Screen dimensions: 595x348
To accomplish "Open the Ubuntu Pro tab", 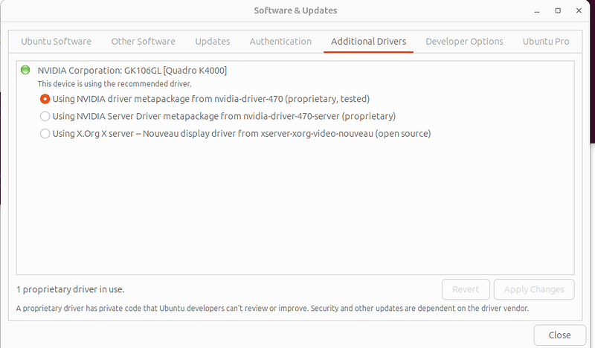I will click(x=546, y=42).
